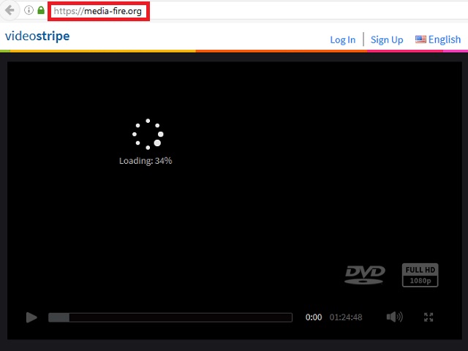Start video with the play button

click(x=31, y=317)
